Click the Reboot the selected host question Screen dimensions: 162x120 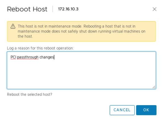pos(30,95)
